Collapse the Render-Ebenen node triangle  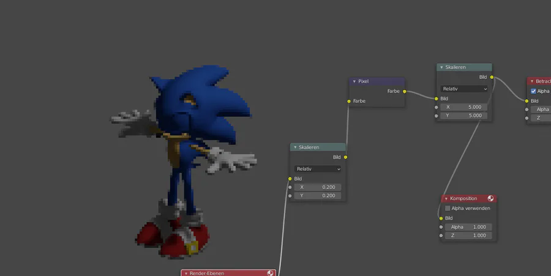186,274
